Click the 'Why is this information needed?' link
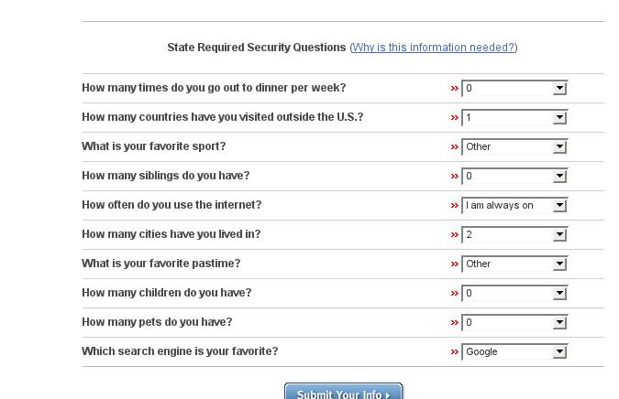619x399 pixels. click(434, 48)
